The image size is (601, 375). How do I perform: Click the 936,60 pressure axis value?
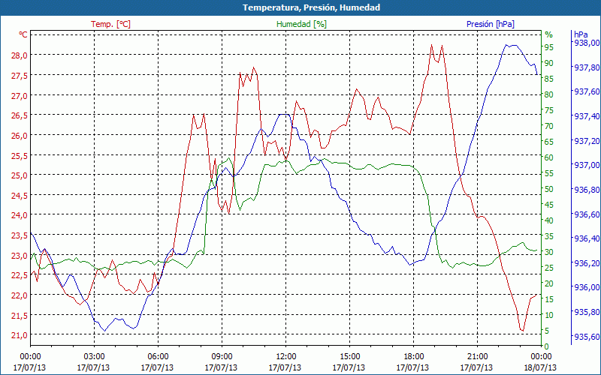pos(586,214)
